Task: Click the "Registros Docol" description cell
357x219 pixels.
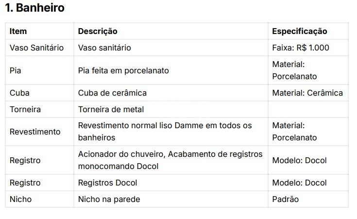Action: point(107,183)
